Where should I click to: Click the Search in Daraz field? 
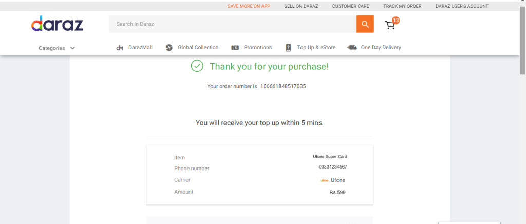point(233,24)
